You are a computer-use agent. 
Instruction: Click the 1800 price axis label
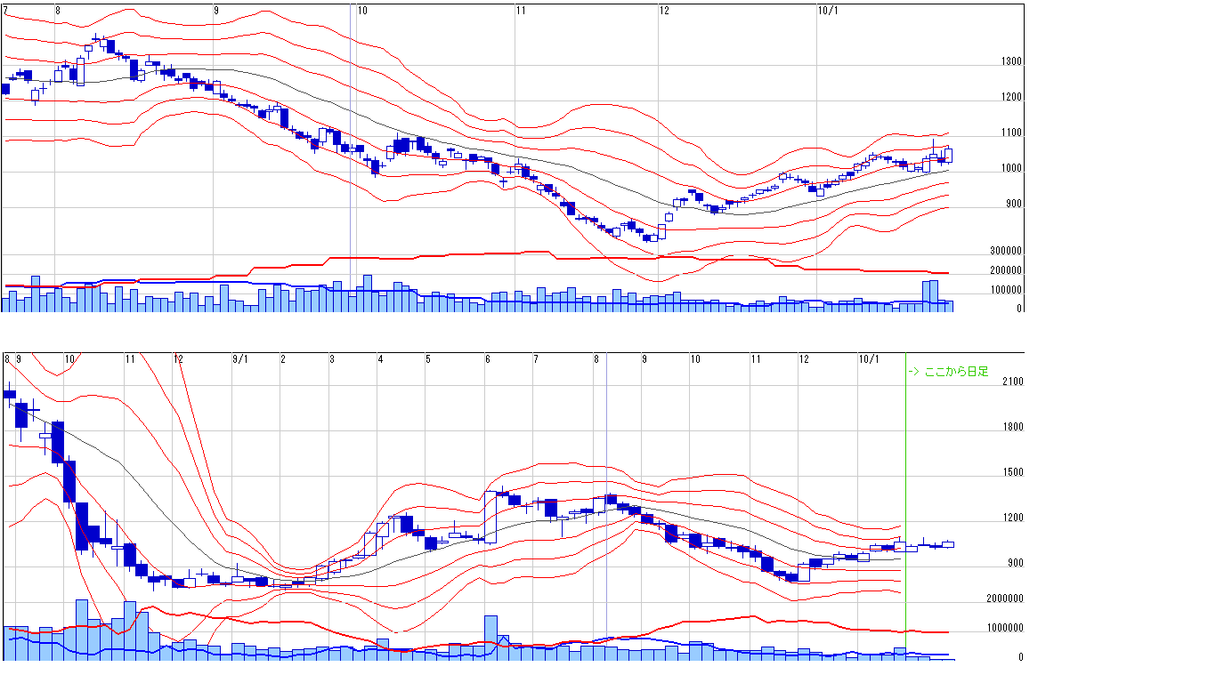(1012, 427)
